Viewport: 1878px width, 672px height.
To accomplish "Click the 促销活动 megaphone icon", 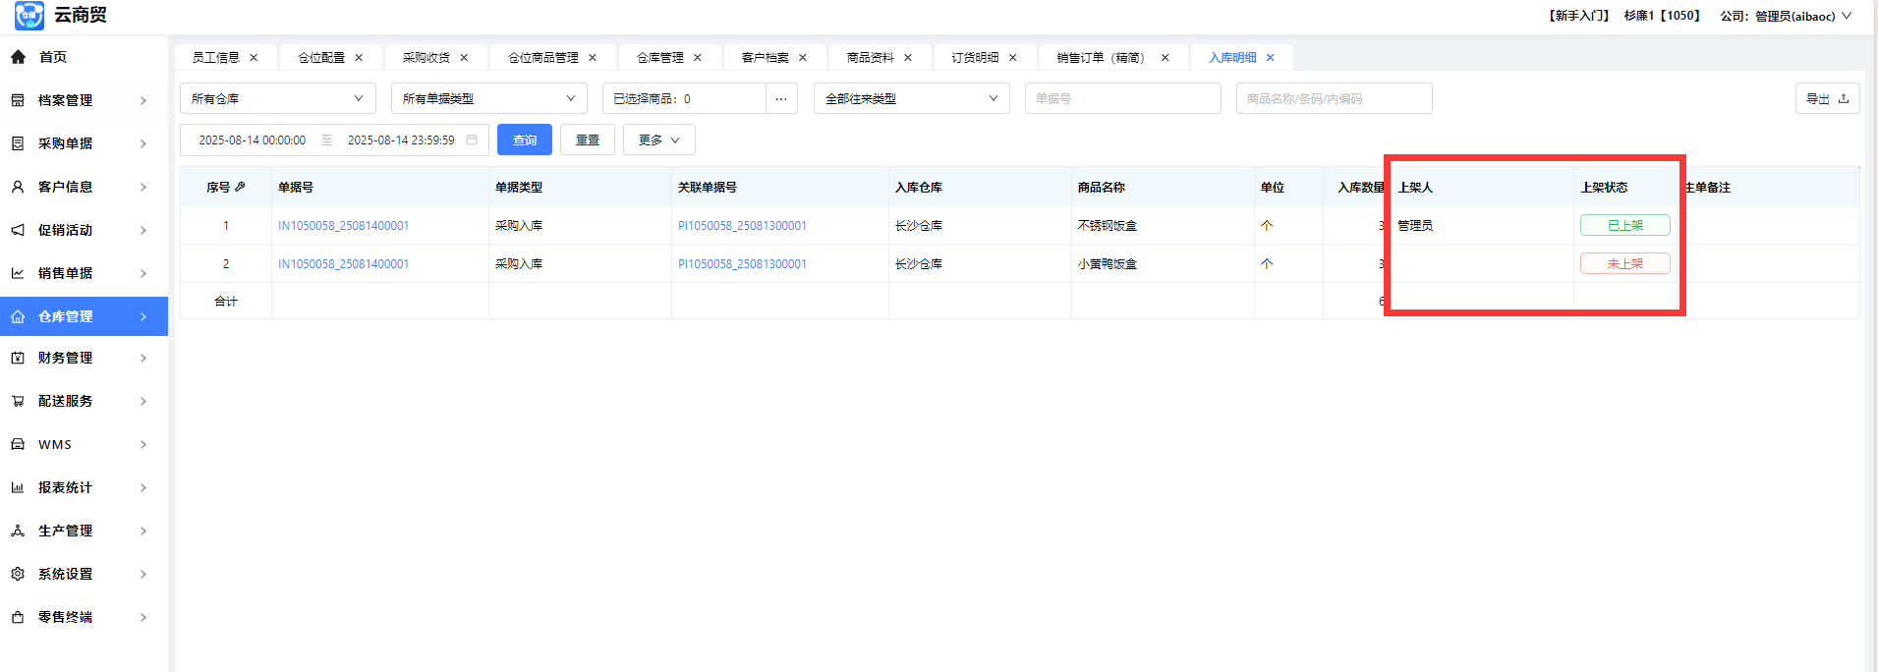I will (18, 230).
